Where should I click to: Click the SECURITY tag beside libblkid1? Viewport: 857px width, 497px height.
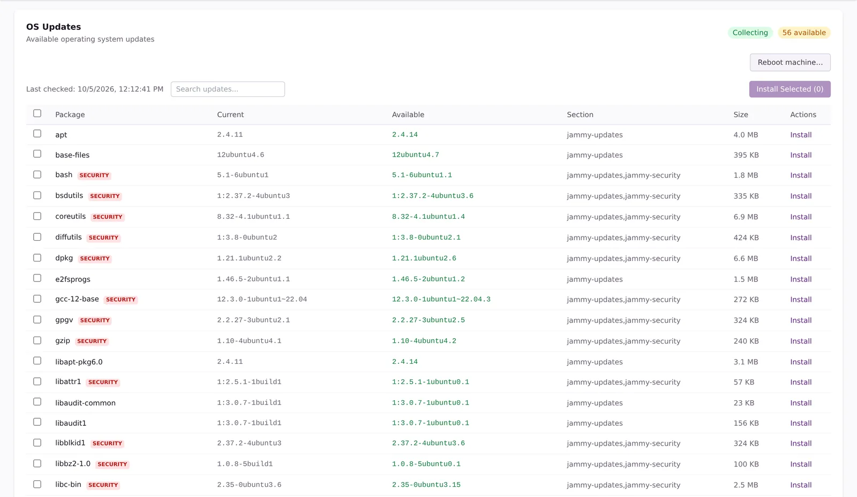(107, 444)
